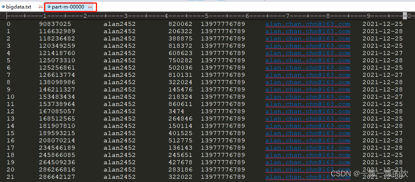Place cursor on 120349259
The width and height of the screenshot is (415, 182).
pos(57,46)
